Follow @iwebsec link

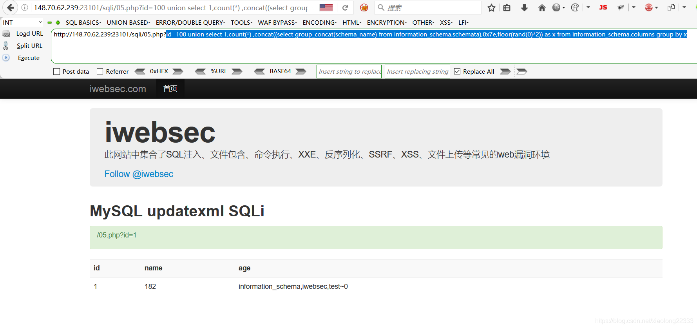(139, 174)
